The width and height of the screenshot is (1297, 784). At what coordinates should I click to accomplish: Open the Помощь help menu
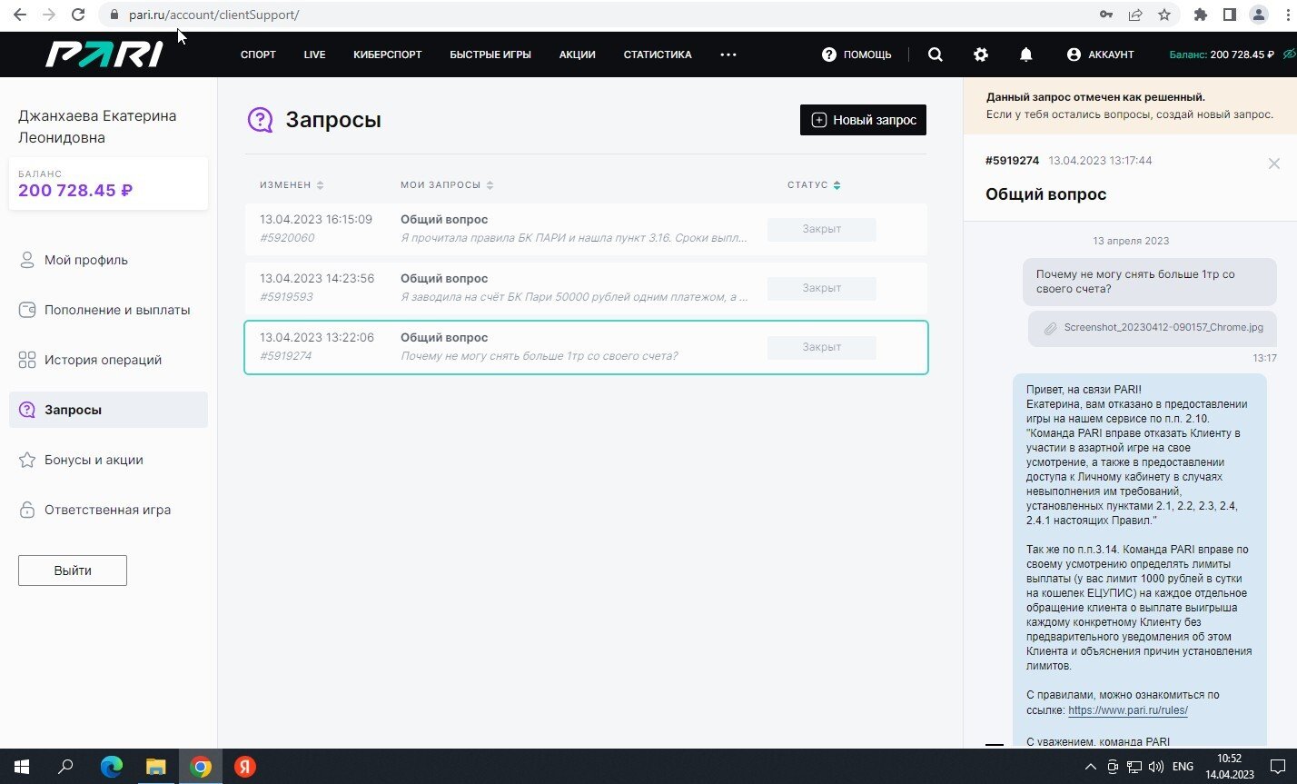(x=856, y=55)
